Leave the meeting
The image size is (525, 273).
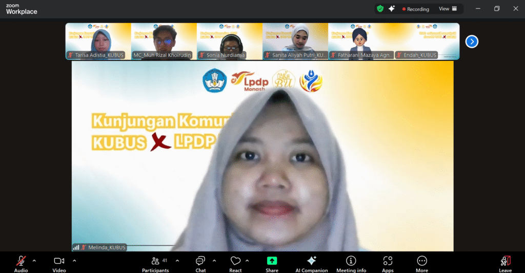(505, 263)
